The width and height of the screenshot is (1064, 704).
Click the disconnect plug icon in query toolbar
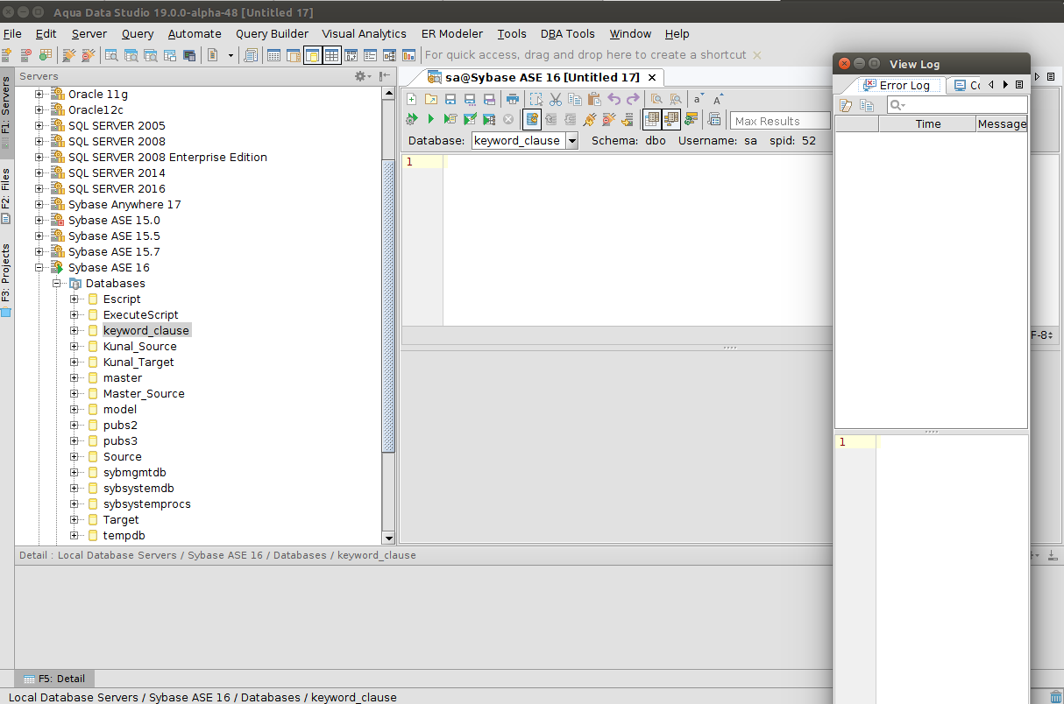[609, 119]
